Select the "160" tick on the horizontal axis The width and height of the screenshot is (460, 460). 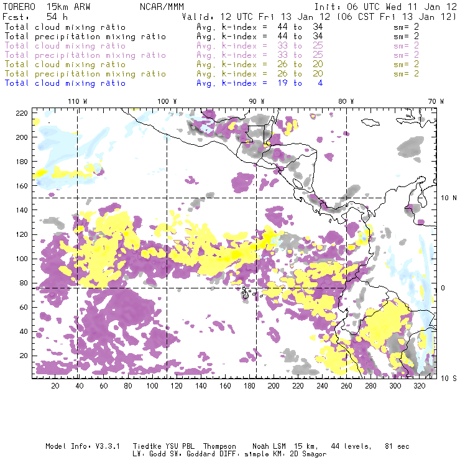(x=225, y=386)
